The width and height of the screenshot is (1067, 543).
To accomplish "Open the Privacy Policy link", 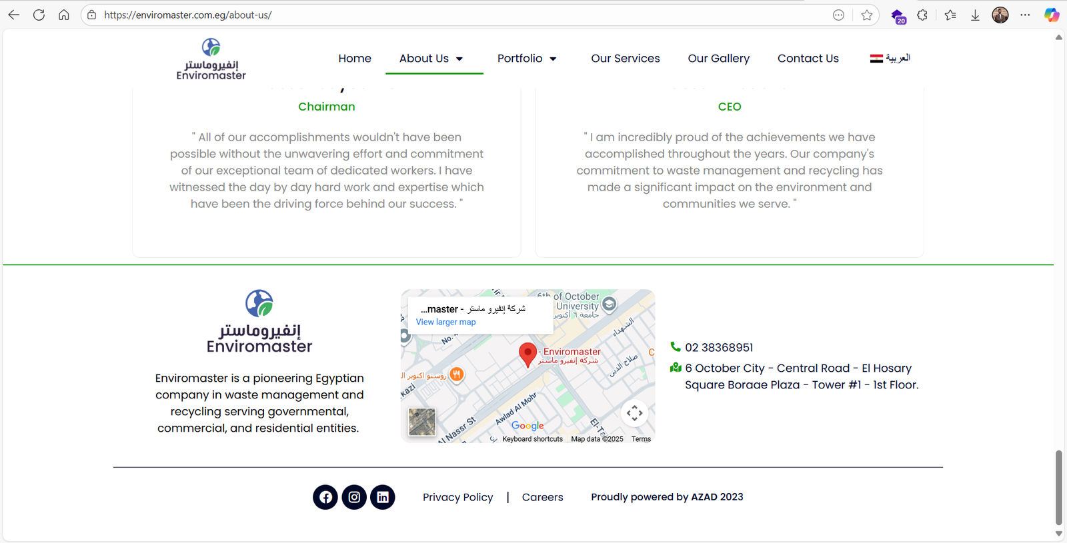I will click(x=457, y=497).
